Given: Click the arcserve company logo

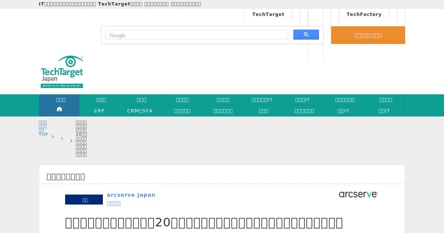Looking at the screenshot, I should pyautogui.click(x=358, y=194).
